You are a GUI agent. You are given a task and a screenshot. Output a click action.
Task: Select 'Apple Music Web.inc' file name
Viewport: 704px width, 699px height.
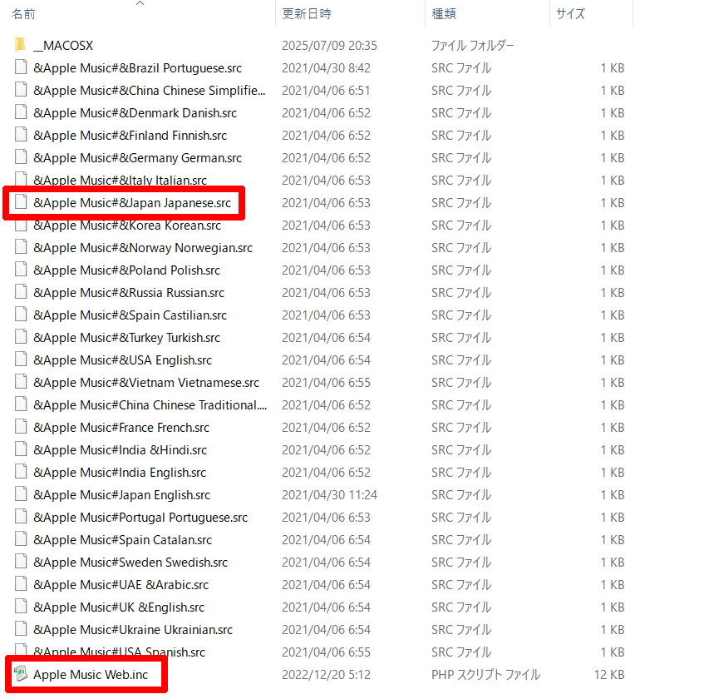(x=91, y=675)
